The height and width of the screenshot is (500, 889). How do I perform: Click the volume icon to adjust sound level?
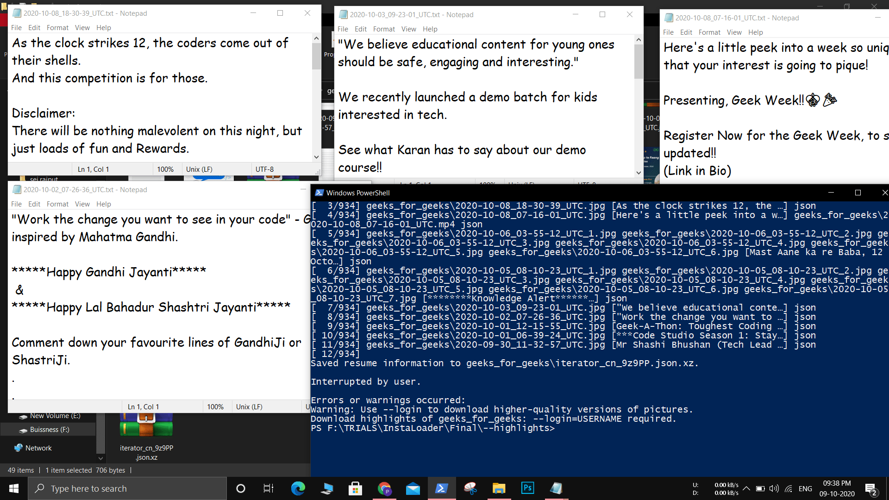point(774,488)
